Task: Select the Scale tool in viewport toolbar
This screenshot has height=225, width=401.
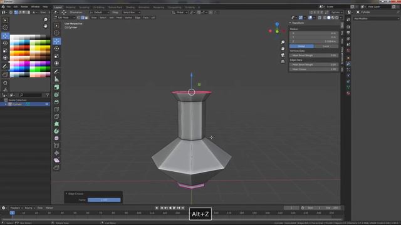Action: click(56, 56)
